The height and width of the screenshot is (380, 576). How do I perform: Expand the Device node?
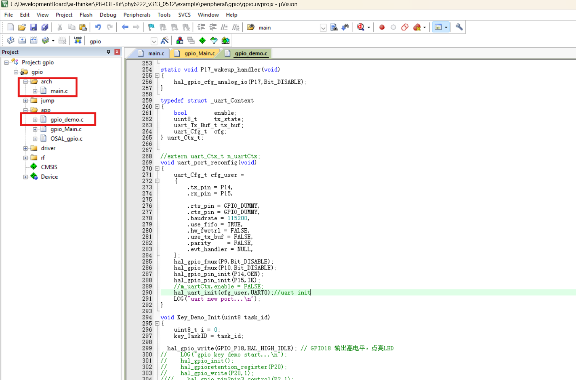[26, 177]
